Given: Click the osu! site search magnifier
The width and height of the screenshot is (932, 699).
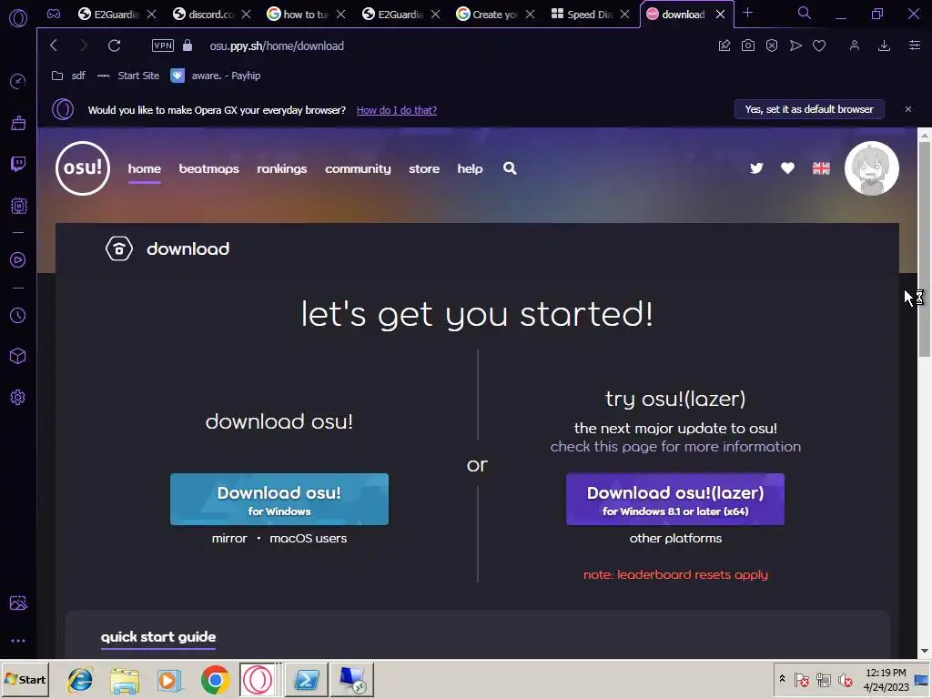Looking at the screenshot, I should coord(510,168).
